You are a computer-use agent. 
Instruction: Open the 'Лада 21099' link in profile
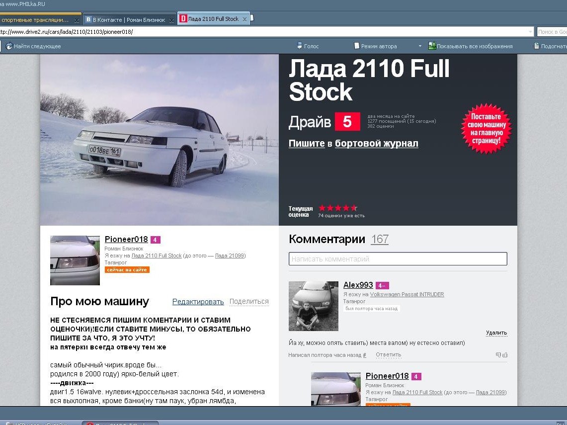pyautogui.click(x=230, y=255)
